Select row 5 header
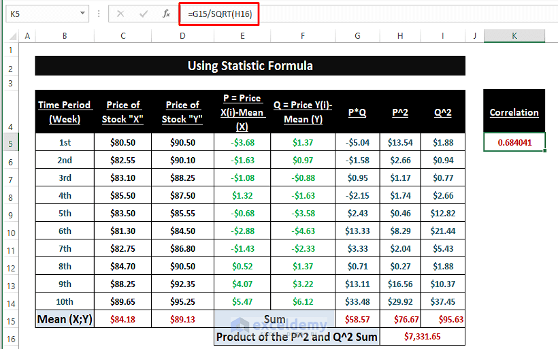558x349 pixels. click(x=10, y=144)
